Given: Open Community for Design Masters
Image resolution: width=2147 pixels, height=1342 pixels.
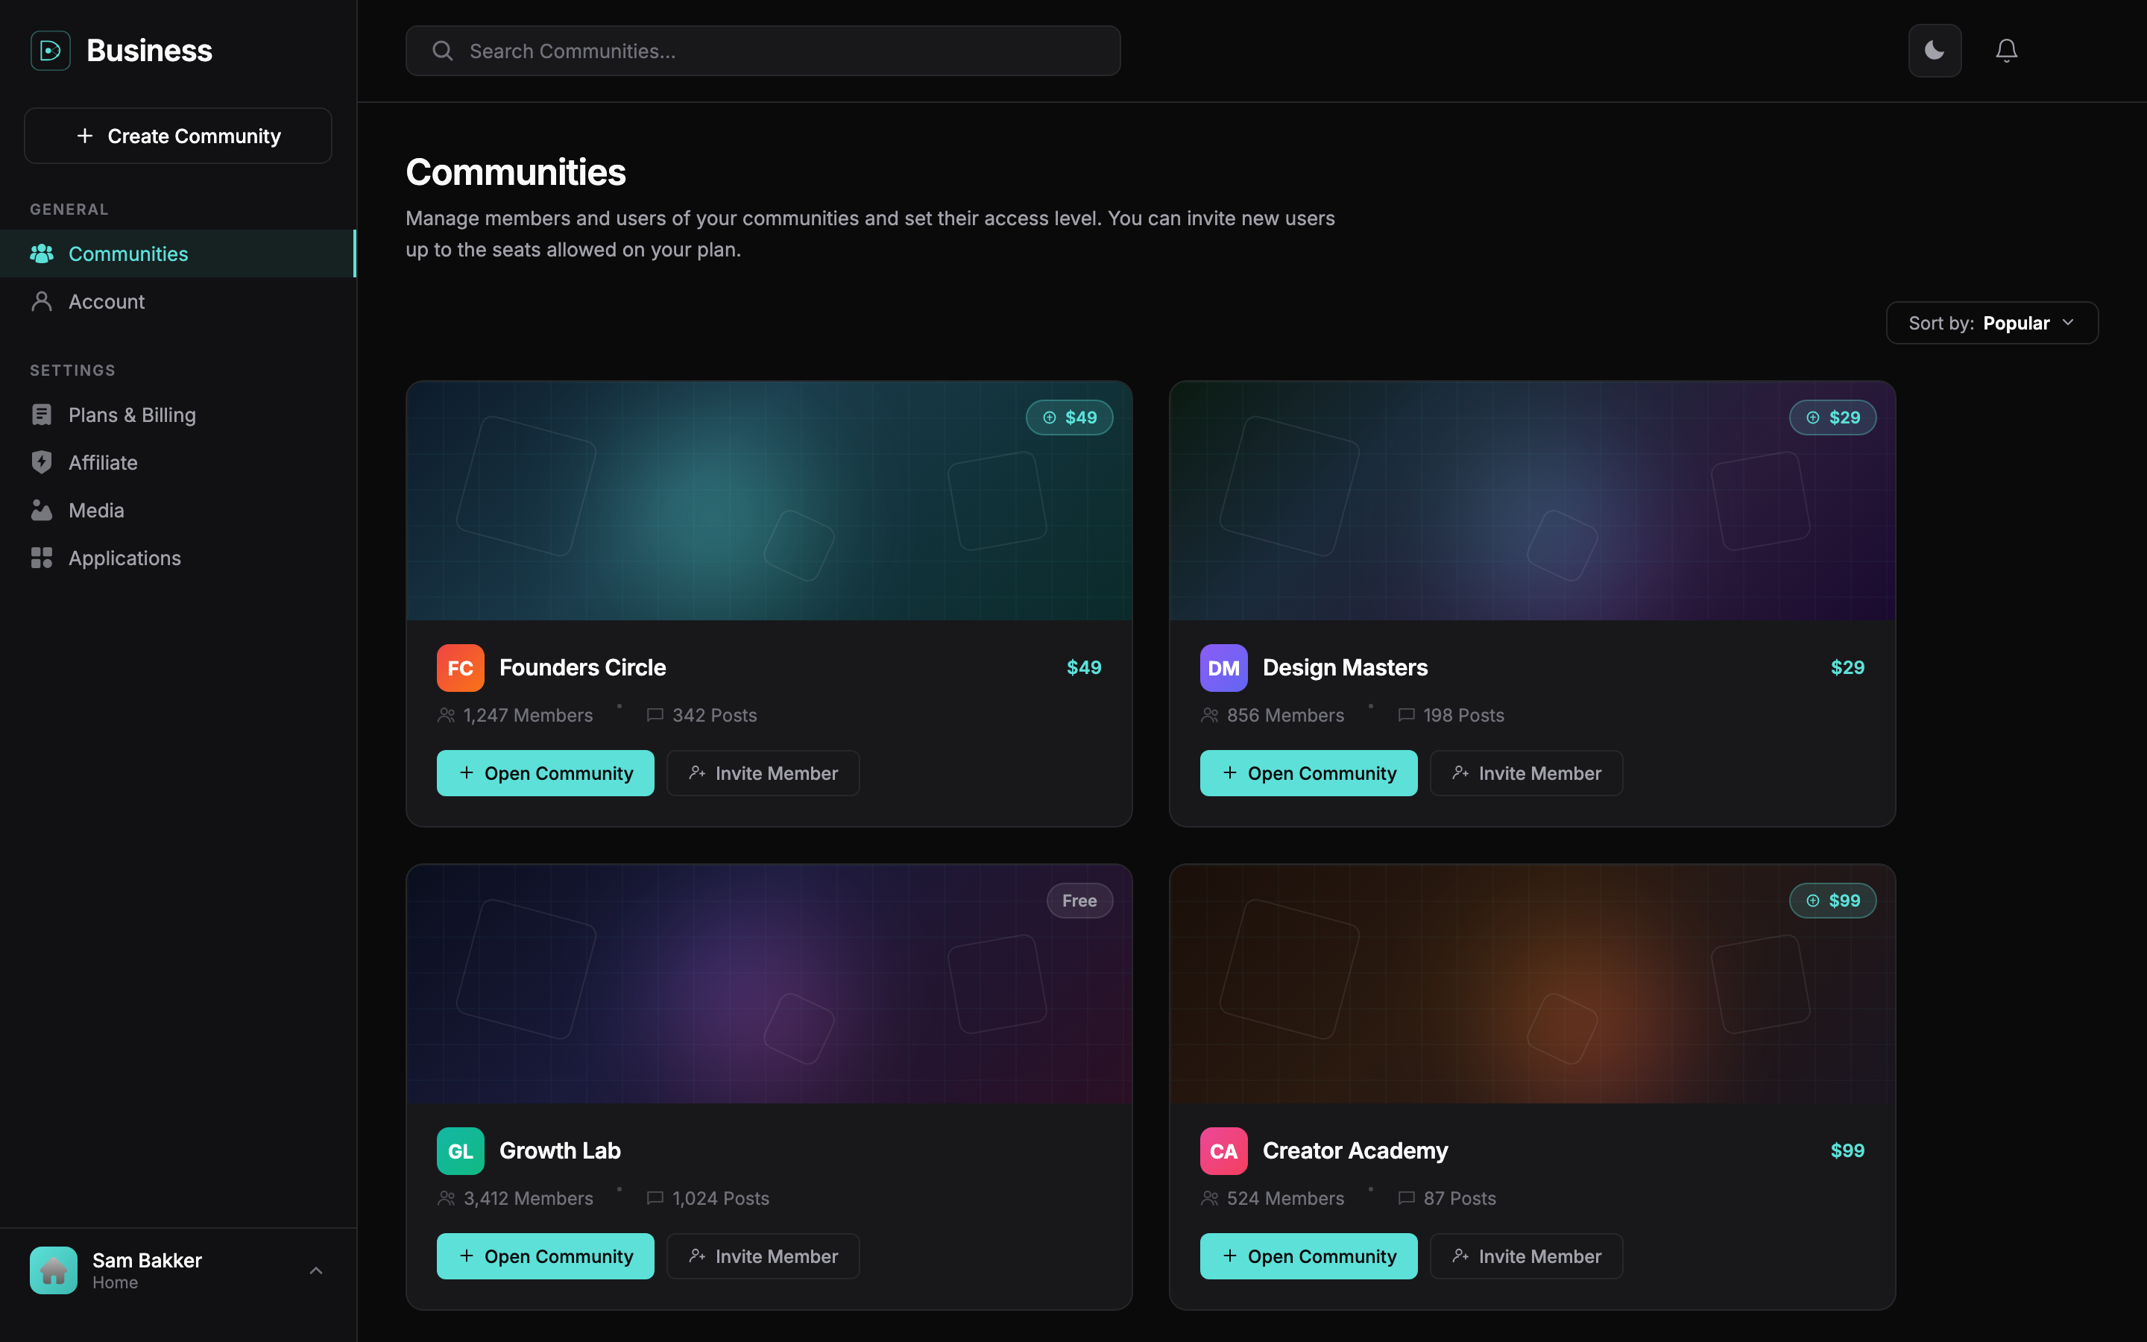Looking at the screenshot, I should pyautogui.click(x=1308, y=772).
